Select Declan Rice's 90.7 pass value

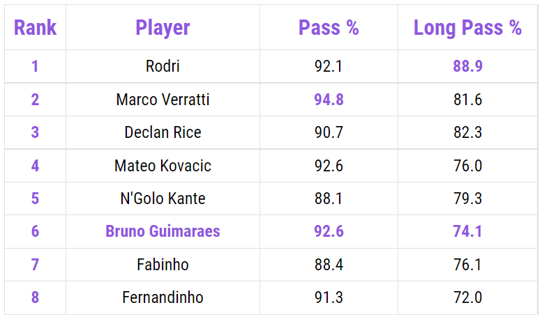click(x=329, y=132)
